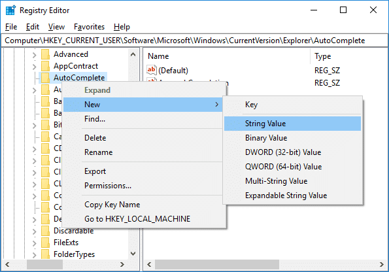Expand the Advanced tree node arrow
The height and width of the screenshot is (272, 389).
[34, 55]
